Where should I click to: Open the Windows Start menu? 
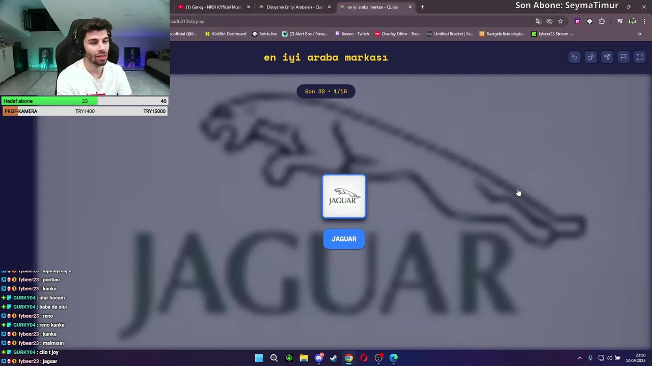click(x=259, y=358)
